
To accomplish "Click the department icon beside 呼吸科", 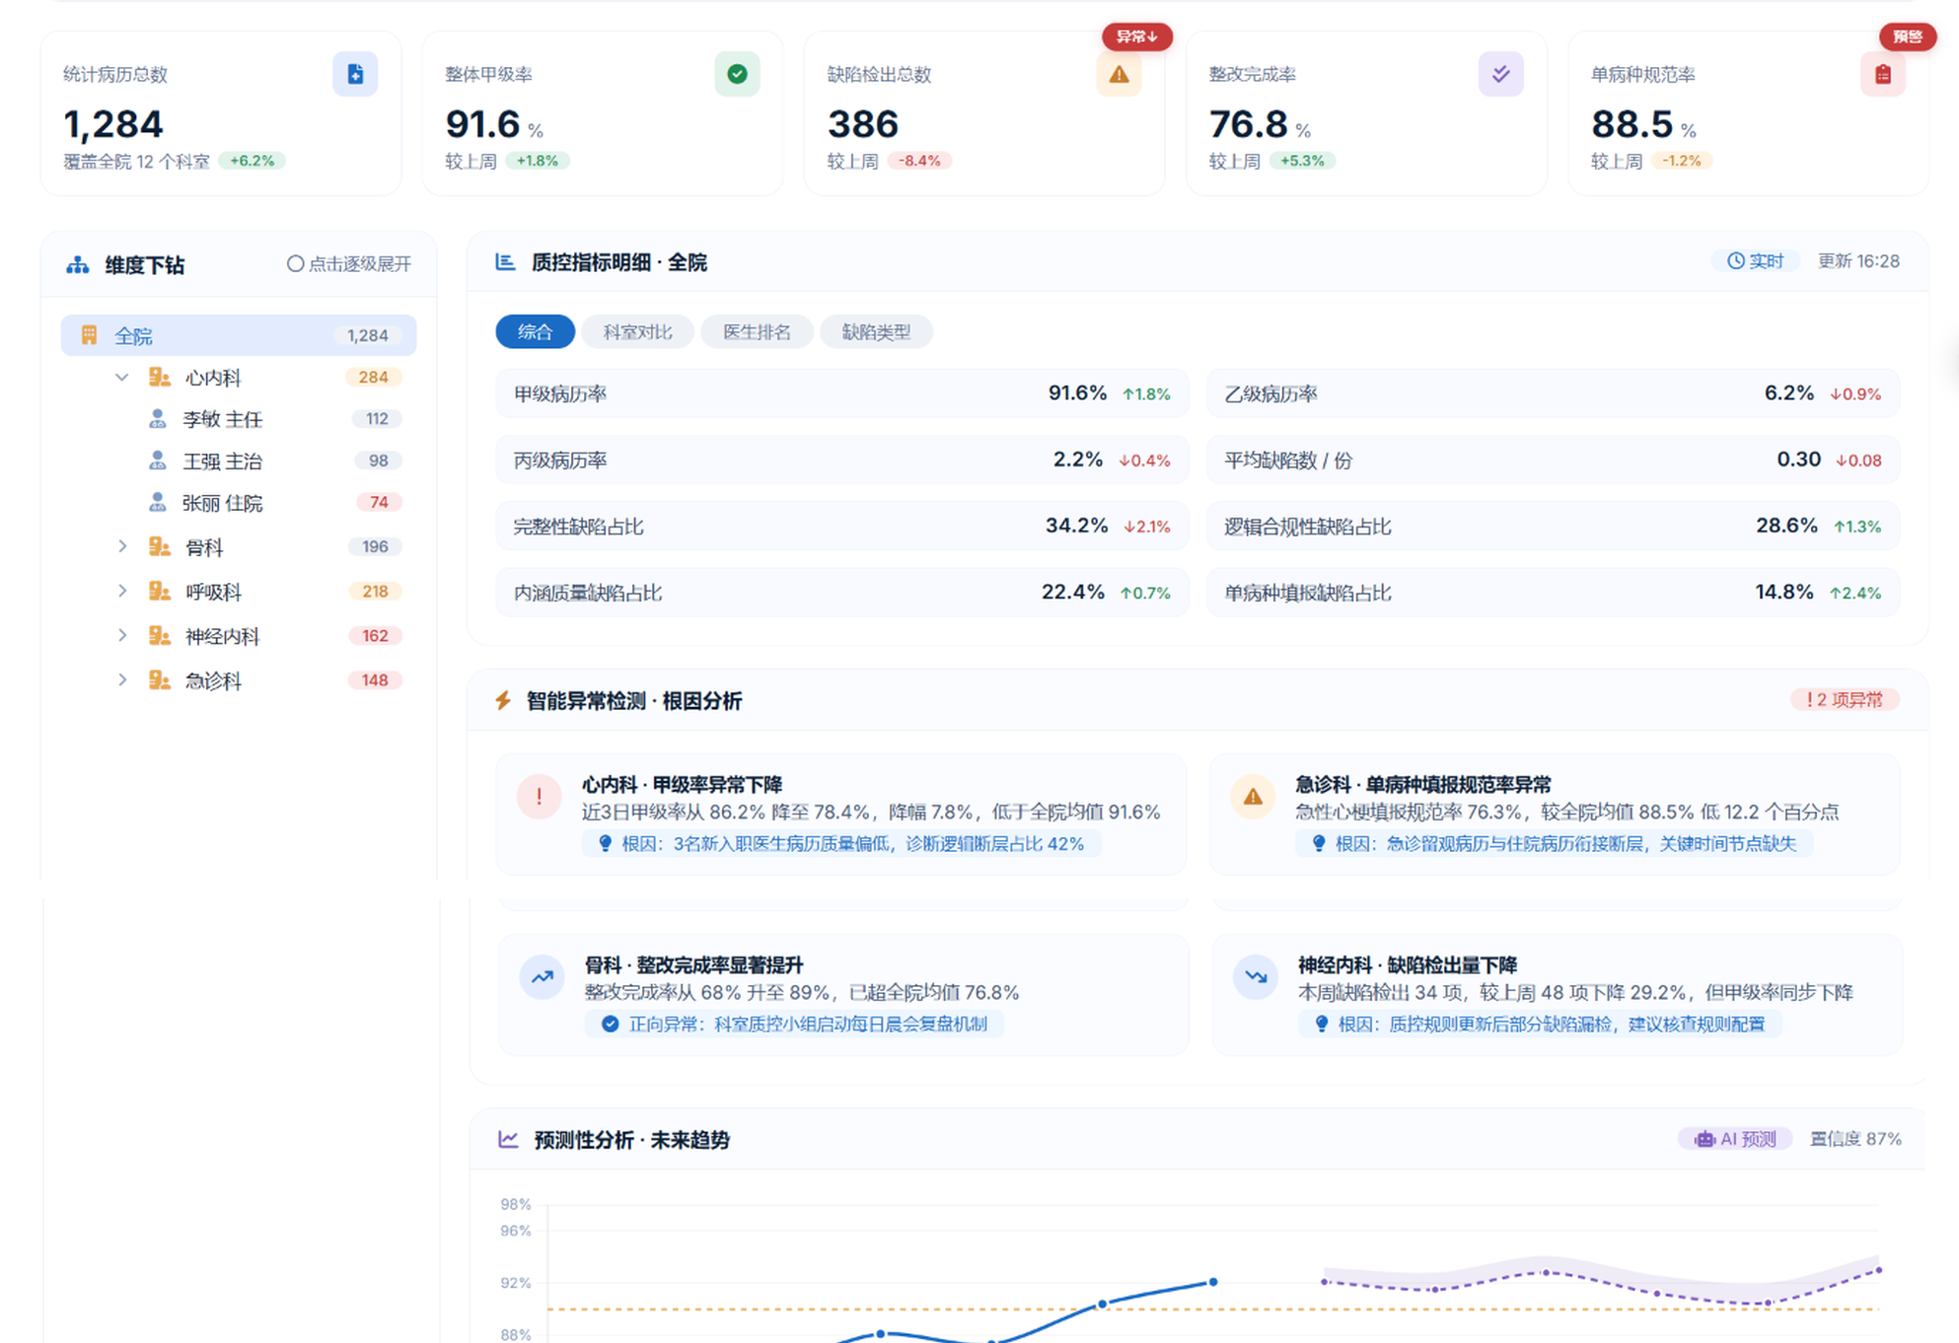I will point(159,592).
